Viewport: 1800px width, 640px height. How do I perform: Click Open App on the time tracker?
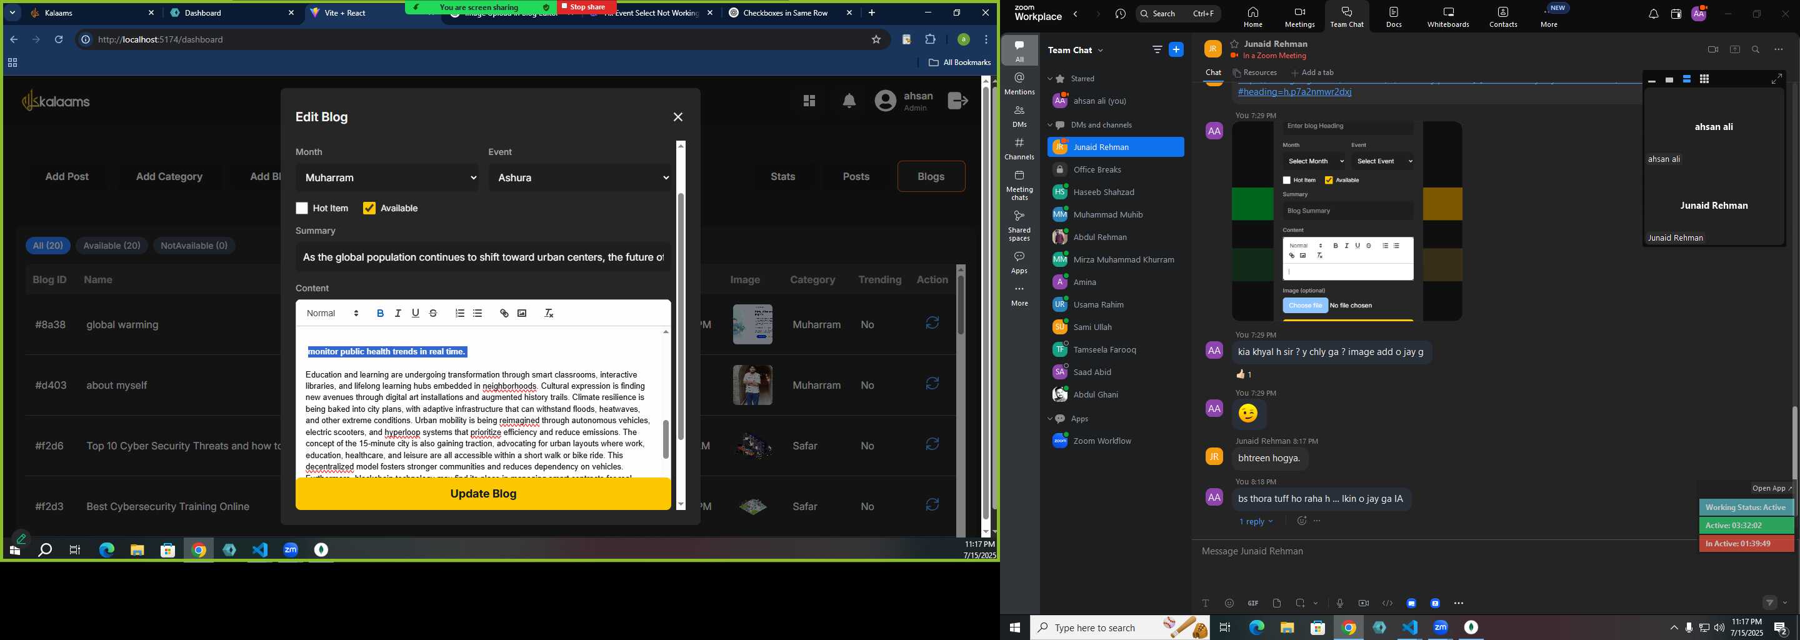pyautogui.click(x=1771, y=488)
